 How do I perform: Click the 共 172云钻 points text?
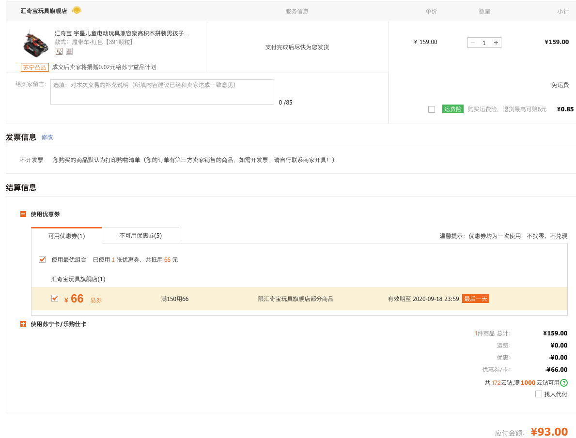498,382
